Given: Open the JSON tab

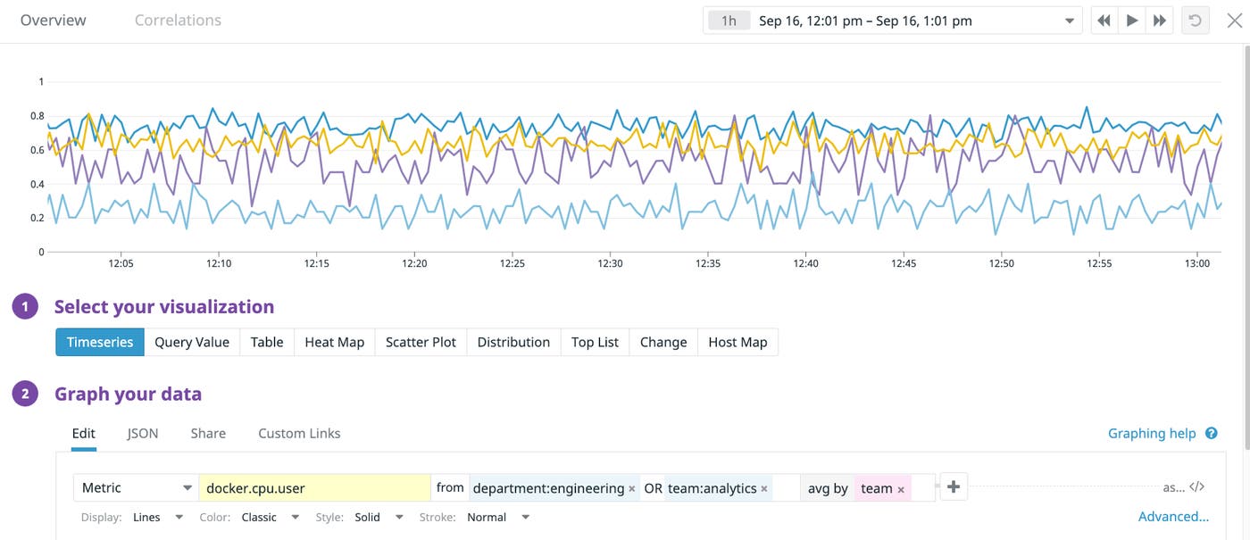Looking at the screenshot, I should 142,432.
